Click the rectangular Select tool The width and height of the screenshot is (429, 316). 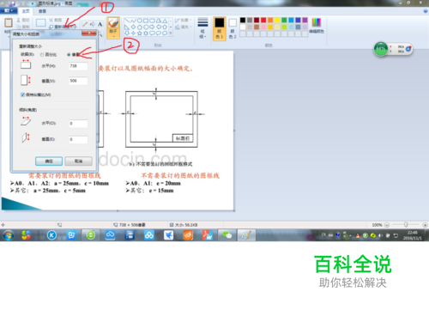[x=41, y=23]
